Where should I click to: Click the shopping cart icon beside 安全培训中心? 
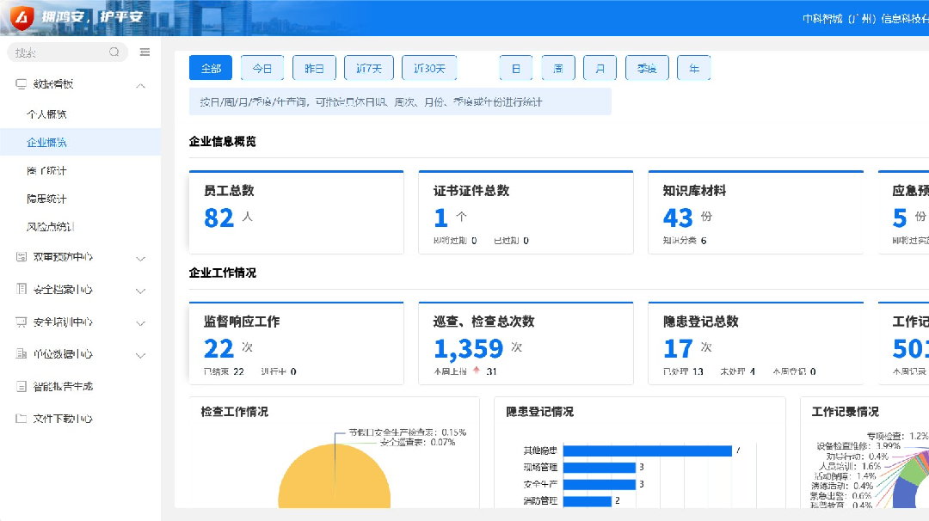22,322
